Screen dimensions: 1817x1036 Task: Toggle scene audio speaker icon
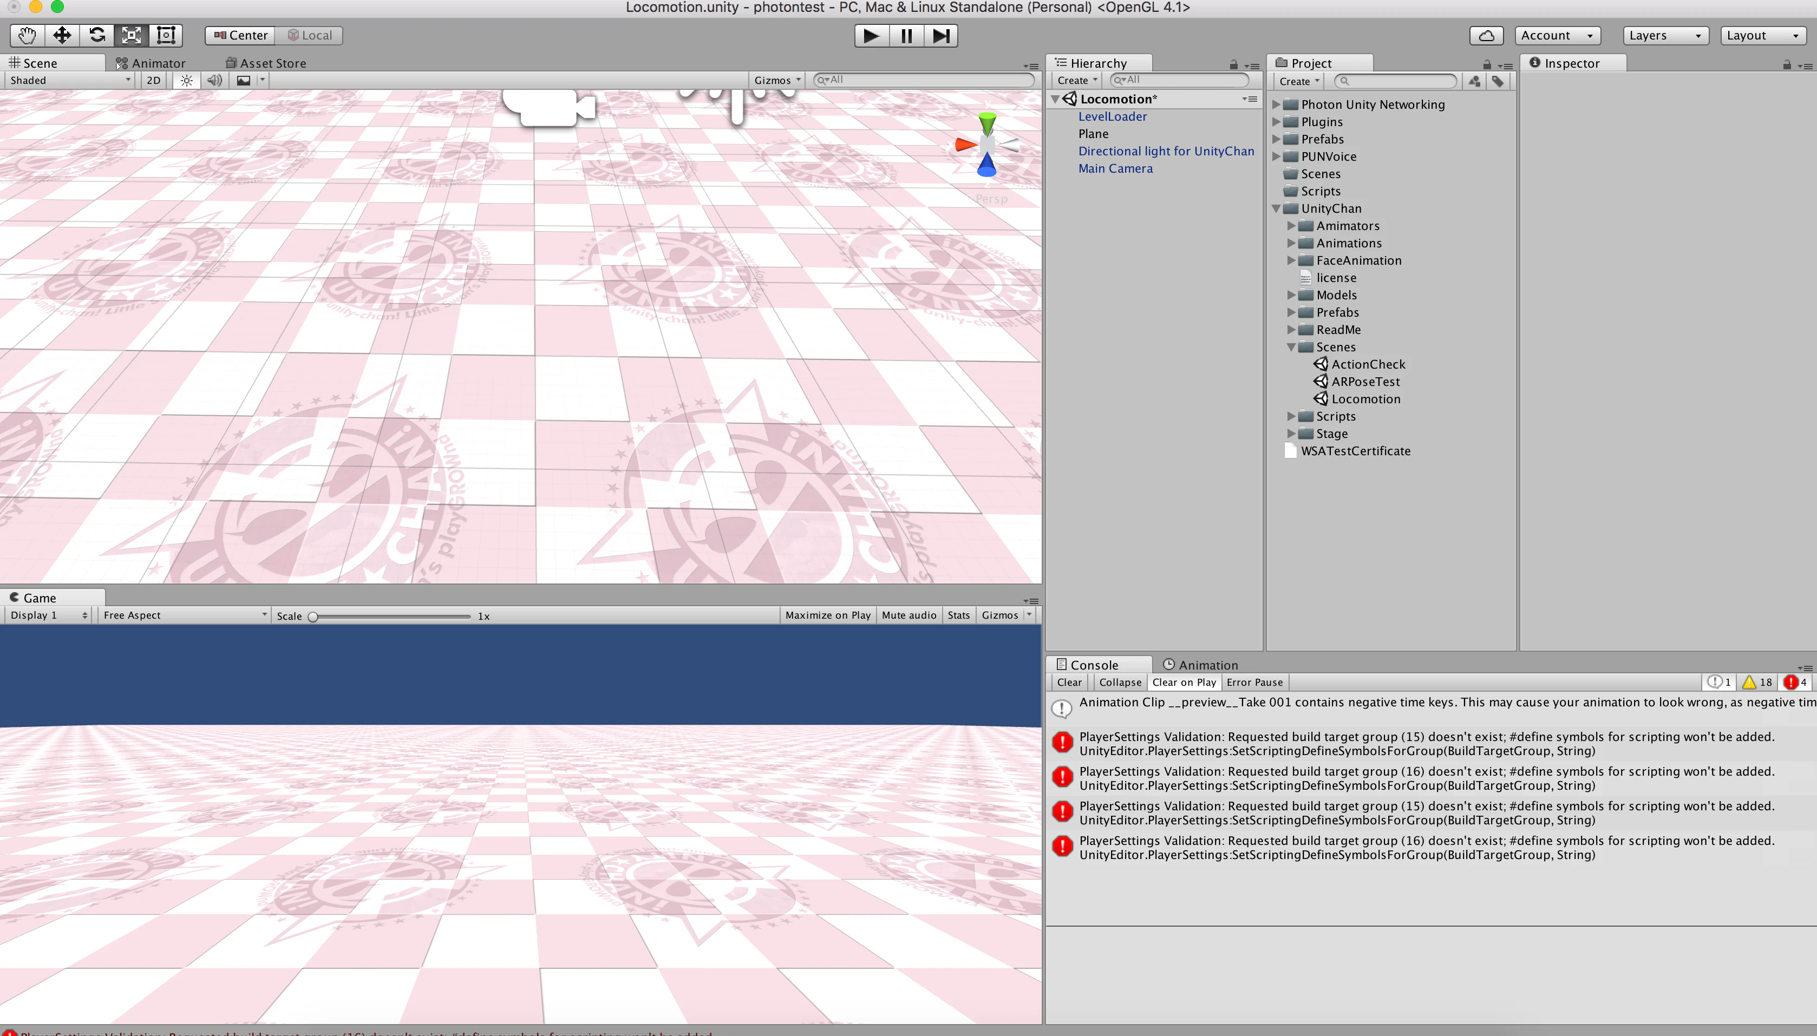click(x=214, y=81)
